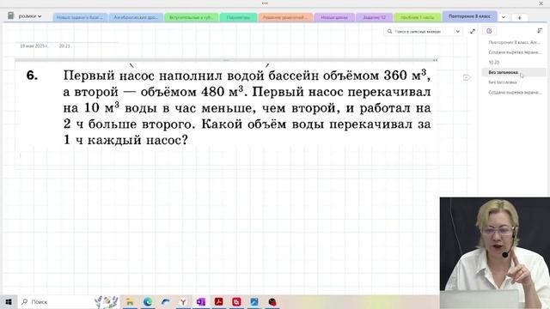Open Adobe Acrobat from the taskbar

(219, 301)
